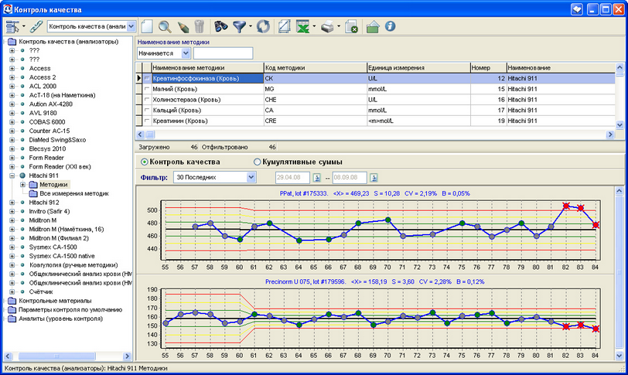Click calendar button next to 08.09.08 date
Viewport: 628px width, 375px height.
coord(374,177)
